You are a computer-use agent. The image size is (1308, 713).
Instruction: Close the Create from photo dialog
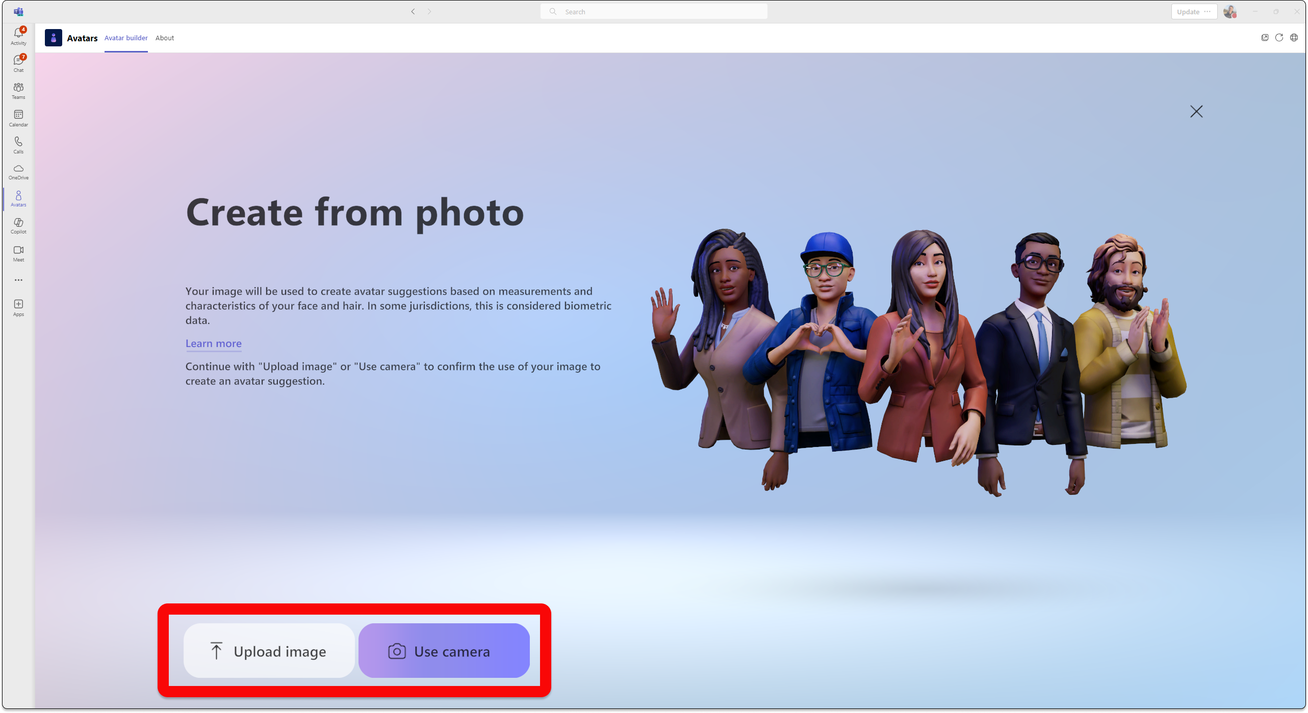[1196, 112]
